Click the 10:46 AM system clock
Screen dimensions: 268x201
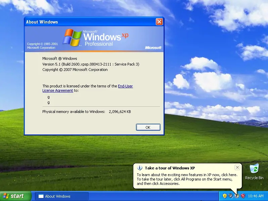click(256, 196)
